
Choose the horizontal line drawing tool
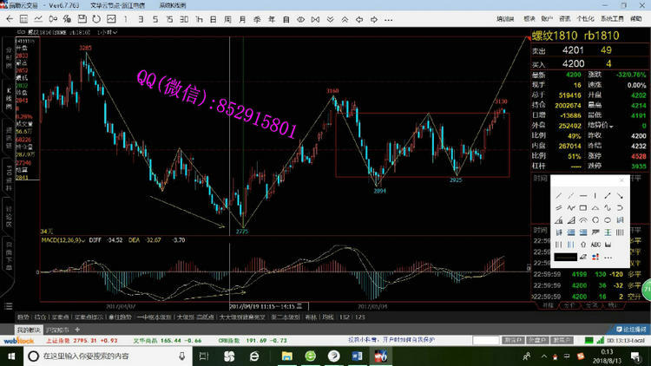tap(583, 195)
